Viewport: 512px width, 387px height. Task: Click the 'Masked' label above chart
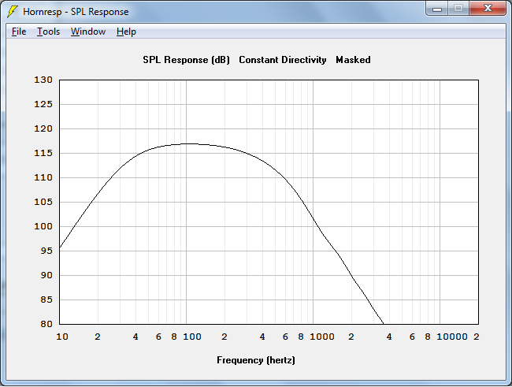click(353, 60)
